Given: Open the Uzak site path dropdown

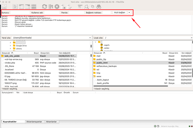Looking at the screenshot, I should tap(192, 38).
